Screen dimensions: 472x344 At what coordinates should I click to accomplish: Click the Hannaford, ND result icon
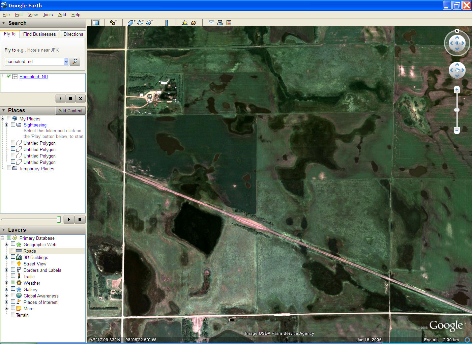click(15, 77)
